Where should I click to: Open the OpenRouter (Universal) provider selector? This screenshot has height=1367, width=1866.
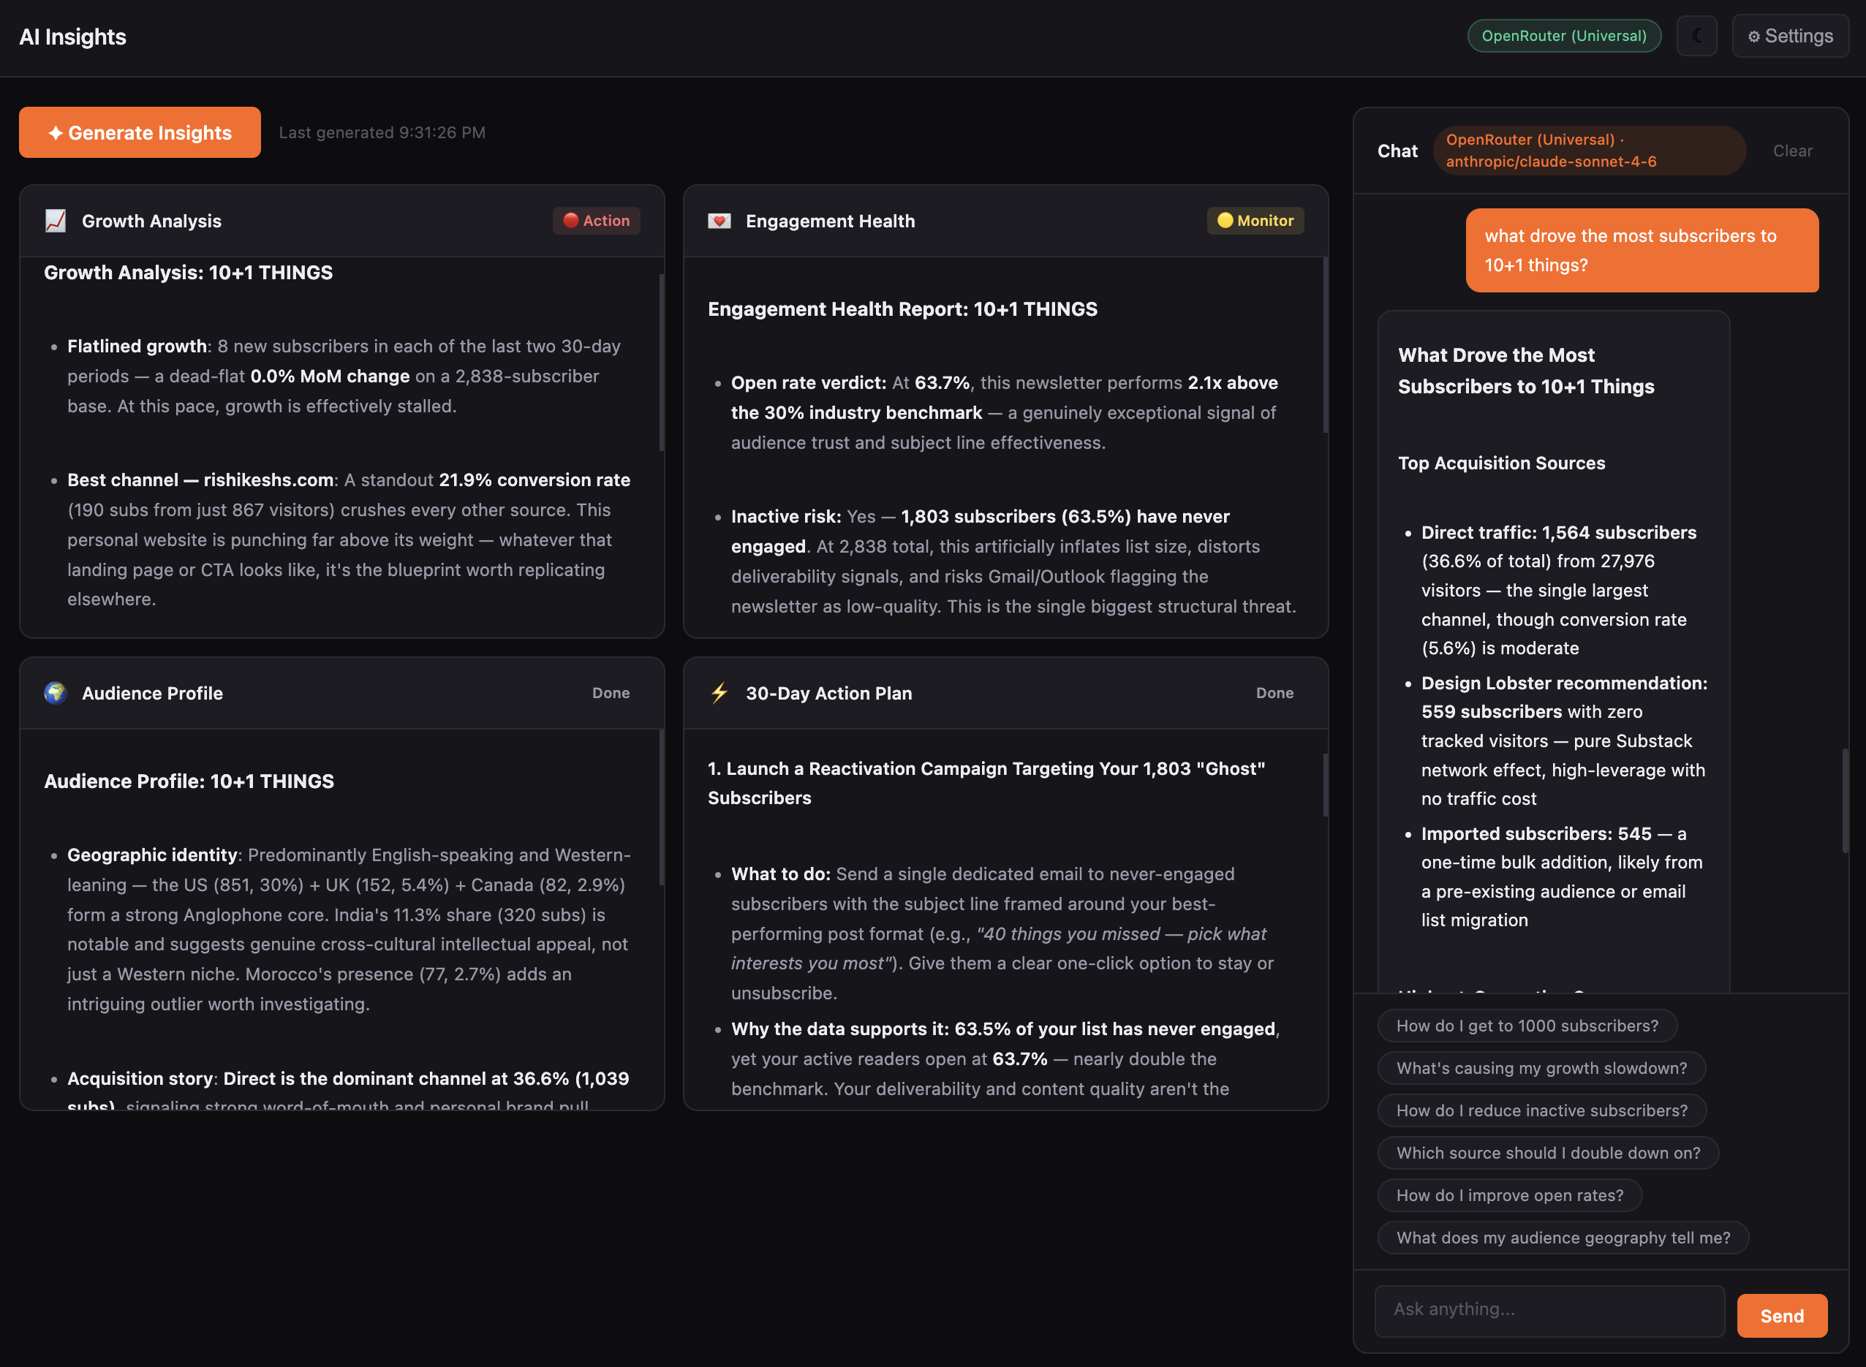(1563, 36)
